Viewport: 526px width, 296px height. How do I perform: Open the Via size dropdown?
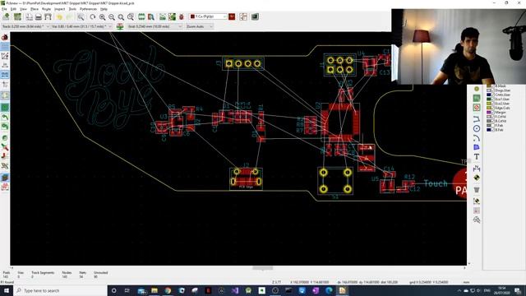pyautogui.click(x=81, y=26)
